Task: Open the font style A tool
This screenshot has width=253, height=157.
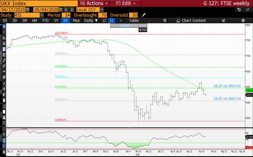Action: coord(4,106)
